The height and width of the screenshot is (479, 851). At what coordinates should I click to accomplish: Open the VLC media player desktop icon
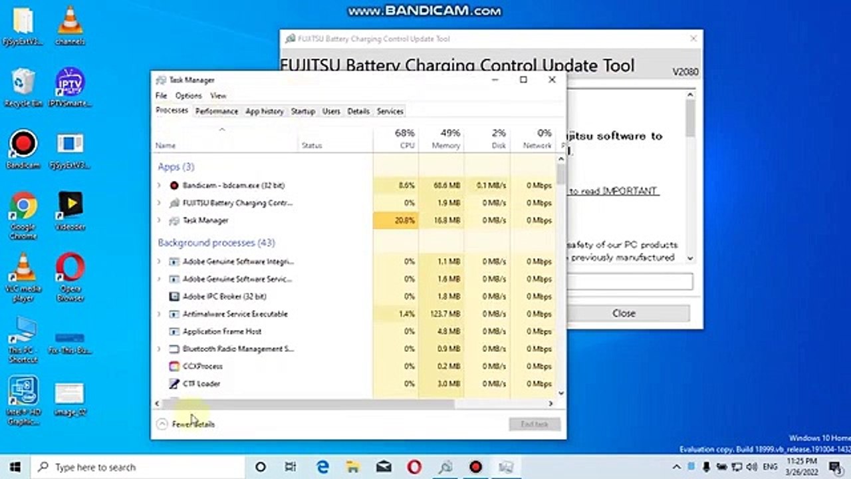(23, 278)
